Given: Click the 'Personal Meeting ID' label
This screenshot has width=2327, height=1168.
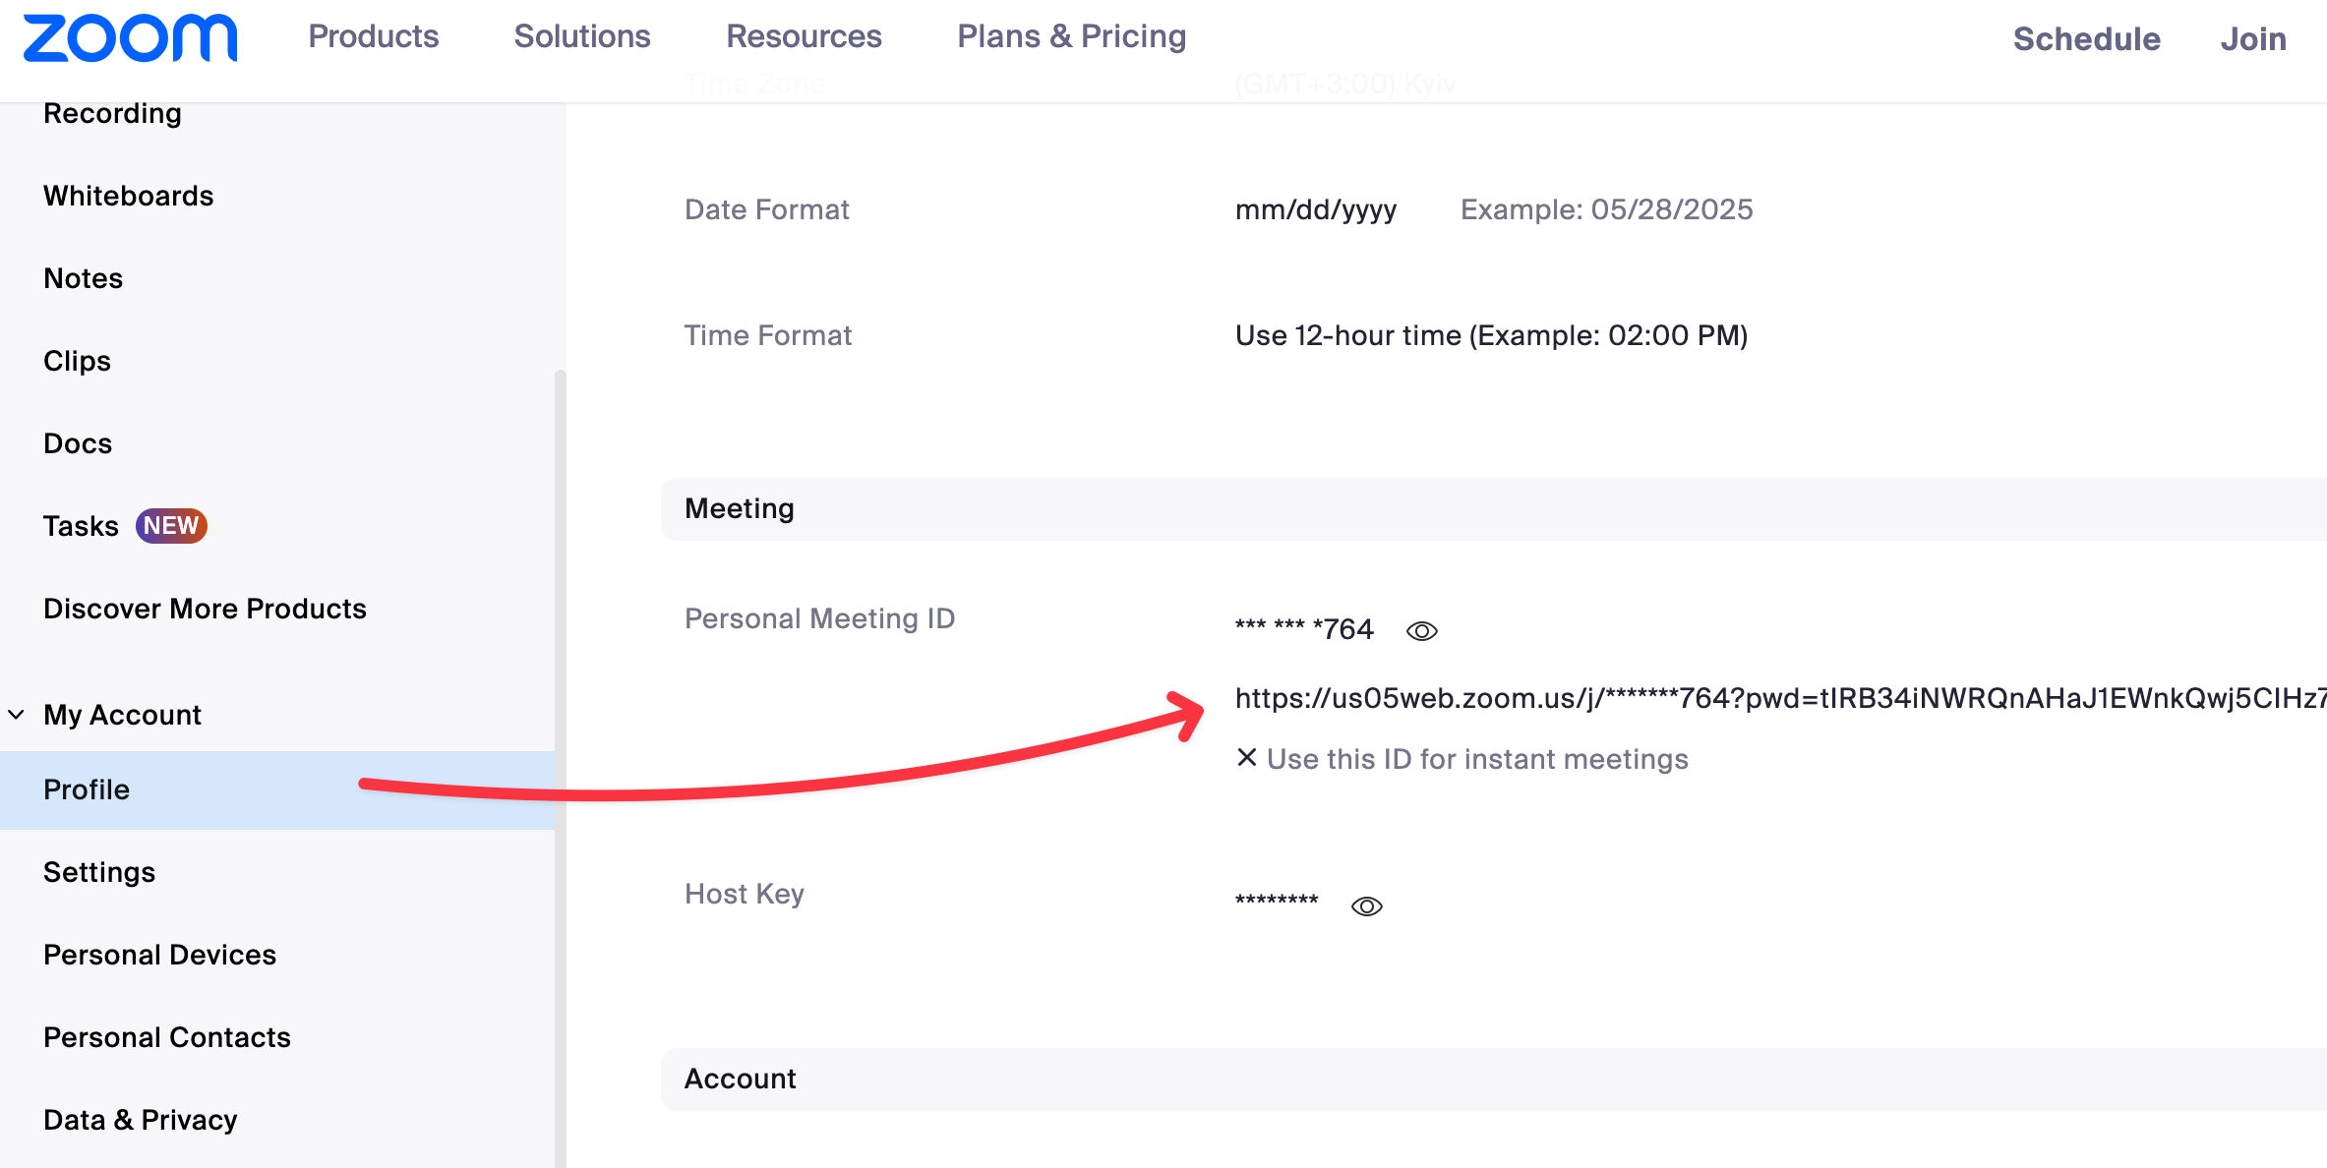Looking at the screenshot, I should point(820,618).
